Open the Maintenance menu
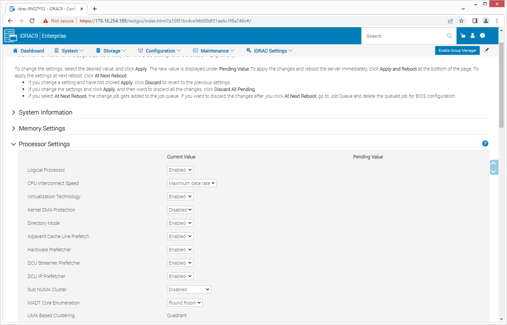This screenshot has width=507, height=325. point(214,50)
